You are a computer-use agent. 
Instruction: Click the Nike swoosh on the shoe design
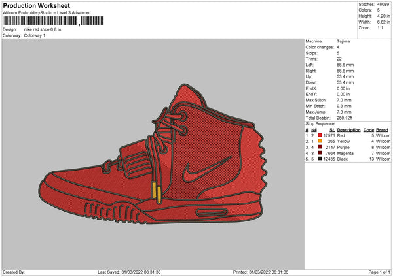pos(207,169)
